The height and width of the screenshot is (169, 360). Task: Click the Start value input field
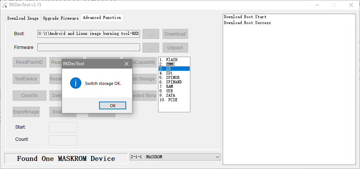[x=63, y=127]
